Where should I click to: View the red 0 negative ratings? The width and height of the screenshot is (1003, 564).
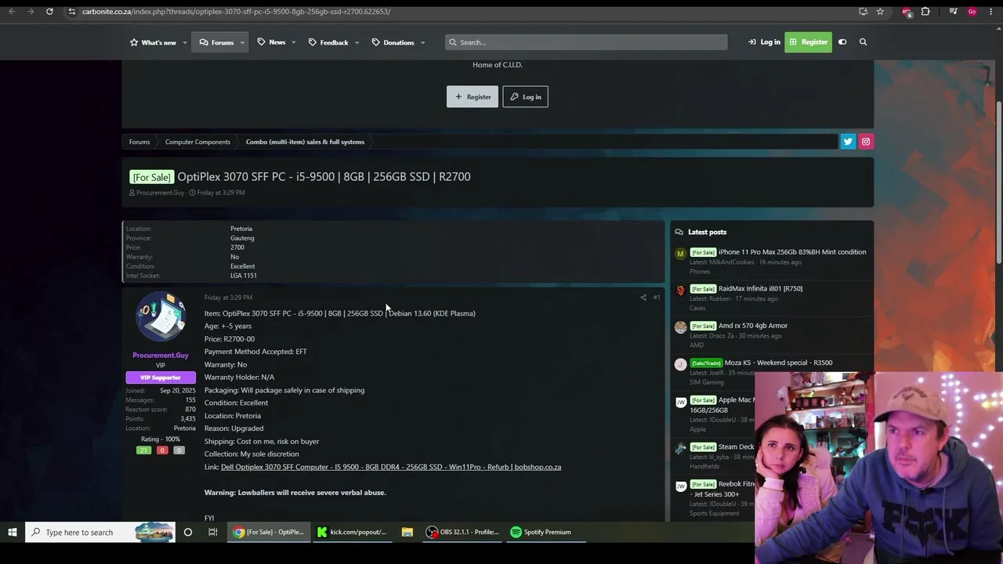(x=162, y=450)
